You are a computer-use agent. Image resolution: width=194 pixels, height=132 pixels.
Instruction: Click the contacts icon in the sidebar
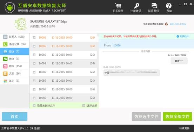[5, 37]
